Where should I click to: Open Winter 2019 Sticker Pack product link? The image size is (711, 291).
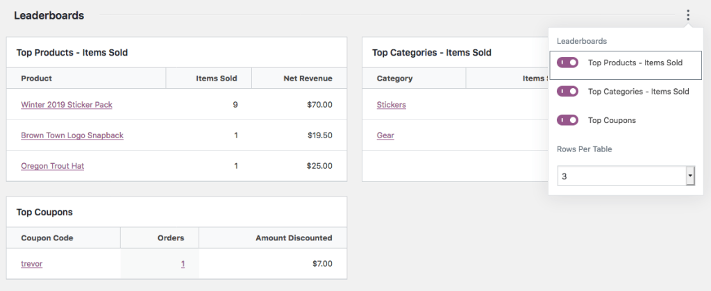[x=67, y=105]
